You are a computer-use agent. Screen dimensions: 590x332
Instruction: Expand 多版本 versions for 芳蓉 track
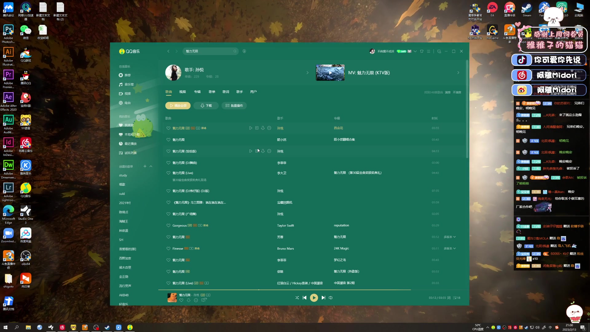tap(450, 237)
